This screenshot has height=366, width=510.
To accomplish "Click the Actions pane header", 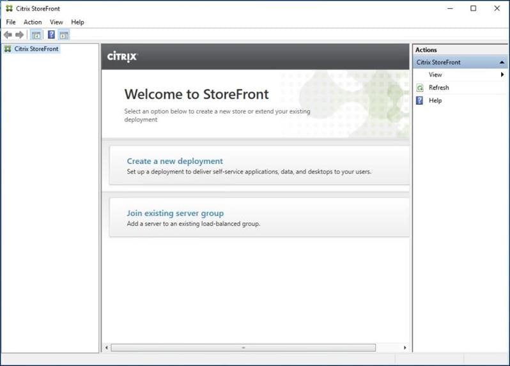I will (460, 50).
